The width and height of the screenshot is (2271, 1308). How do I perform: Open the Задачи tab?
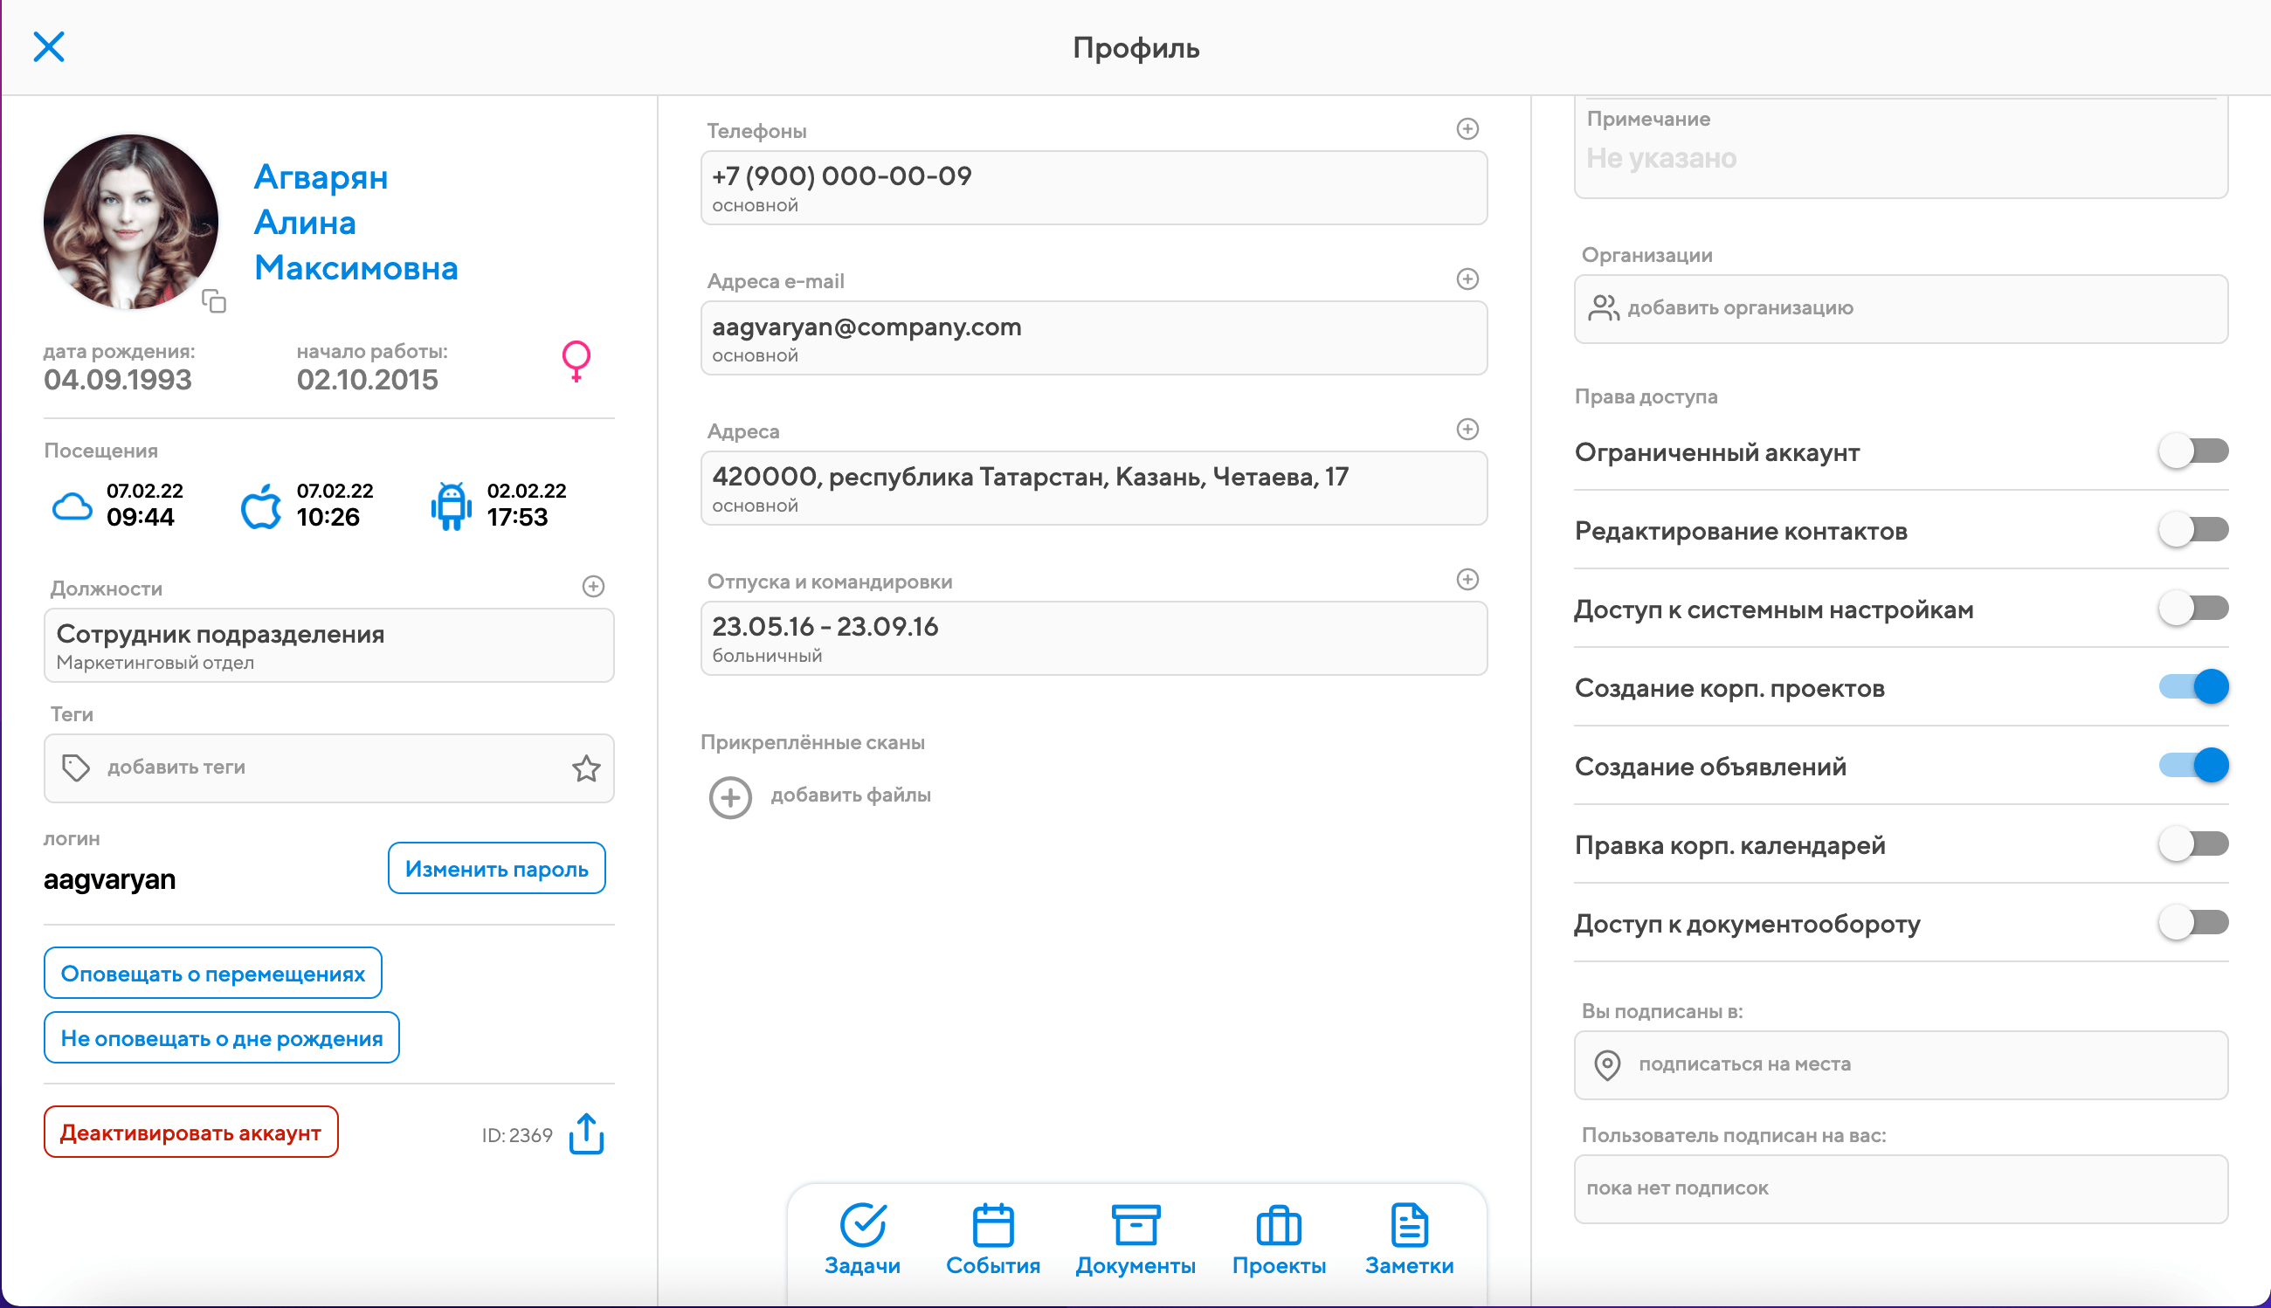coord(862,1240)
